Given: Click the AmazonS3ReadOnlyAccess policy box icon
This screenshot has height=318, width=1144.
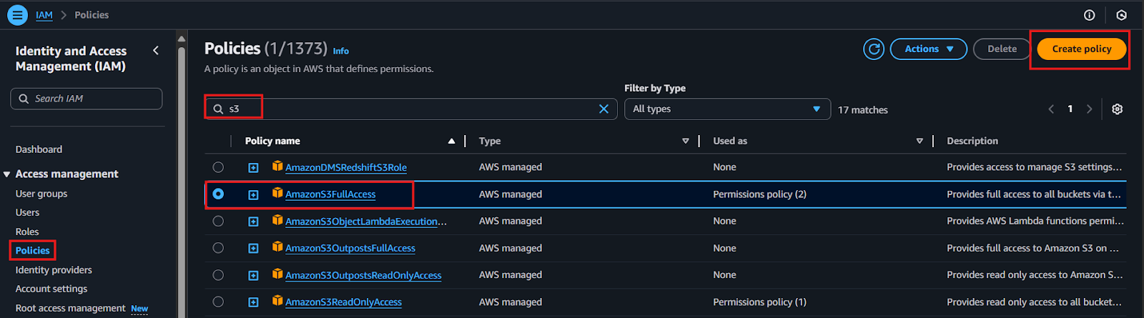Looking at the screenshot, I should [x=277, y=301].
